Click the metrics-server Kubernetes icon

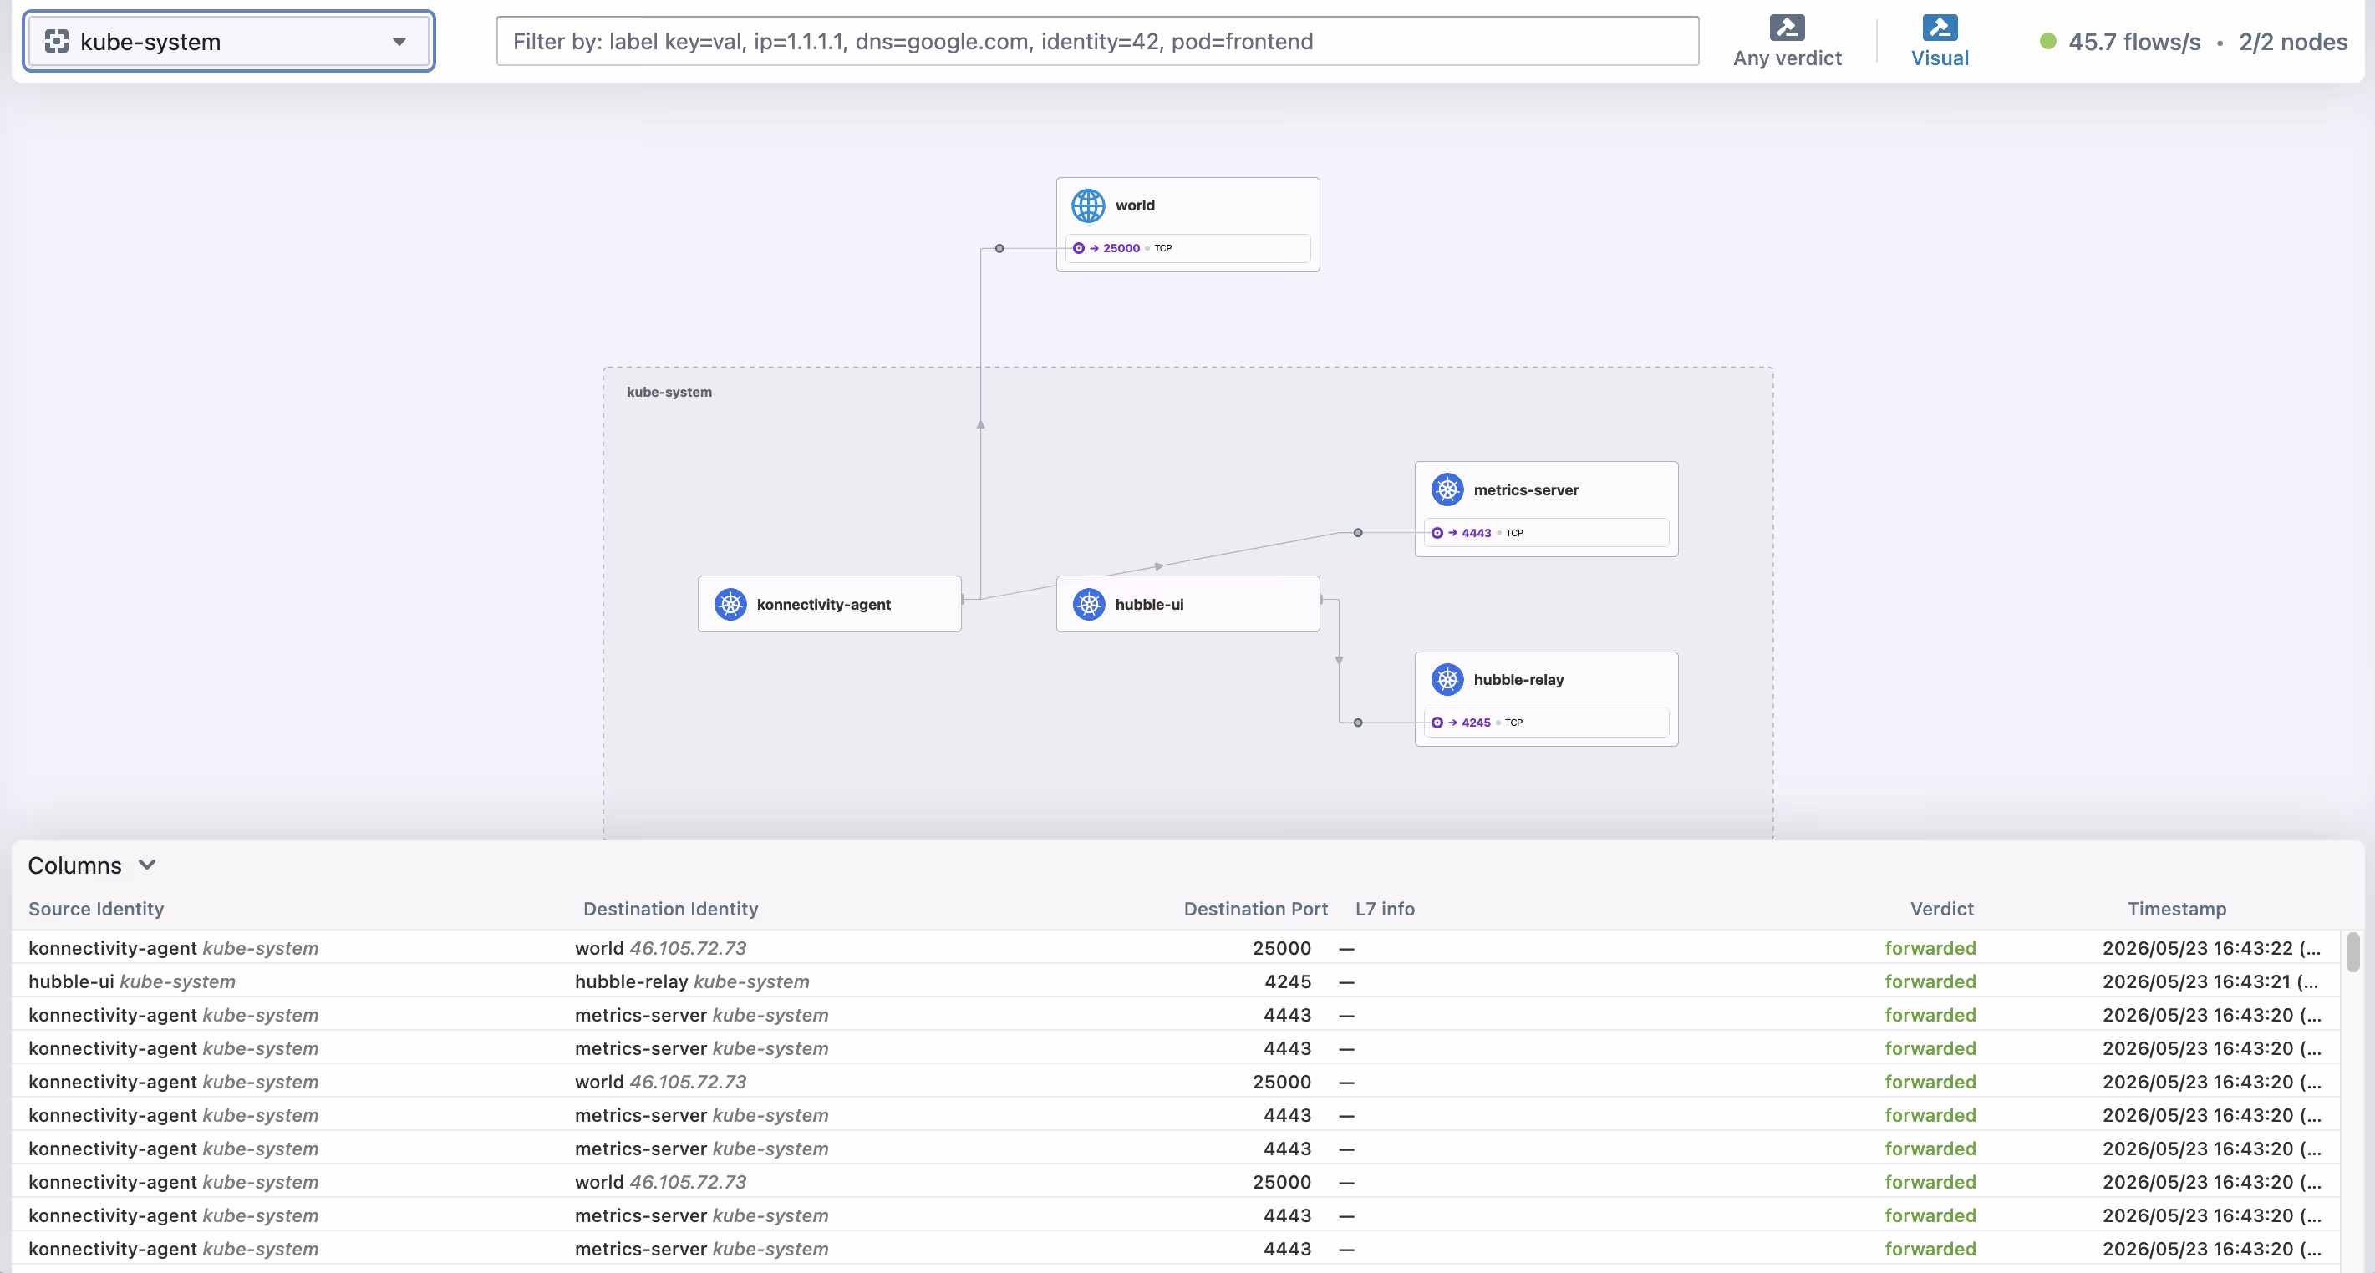tap(1447, 489)
